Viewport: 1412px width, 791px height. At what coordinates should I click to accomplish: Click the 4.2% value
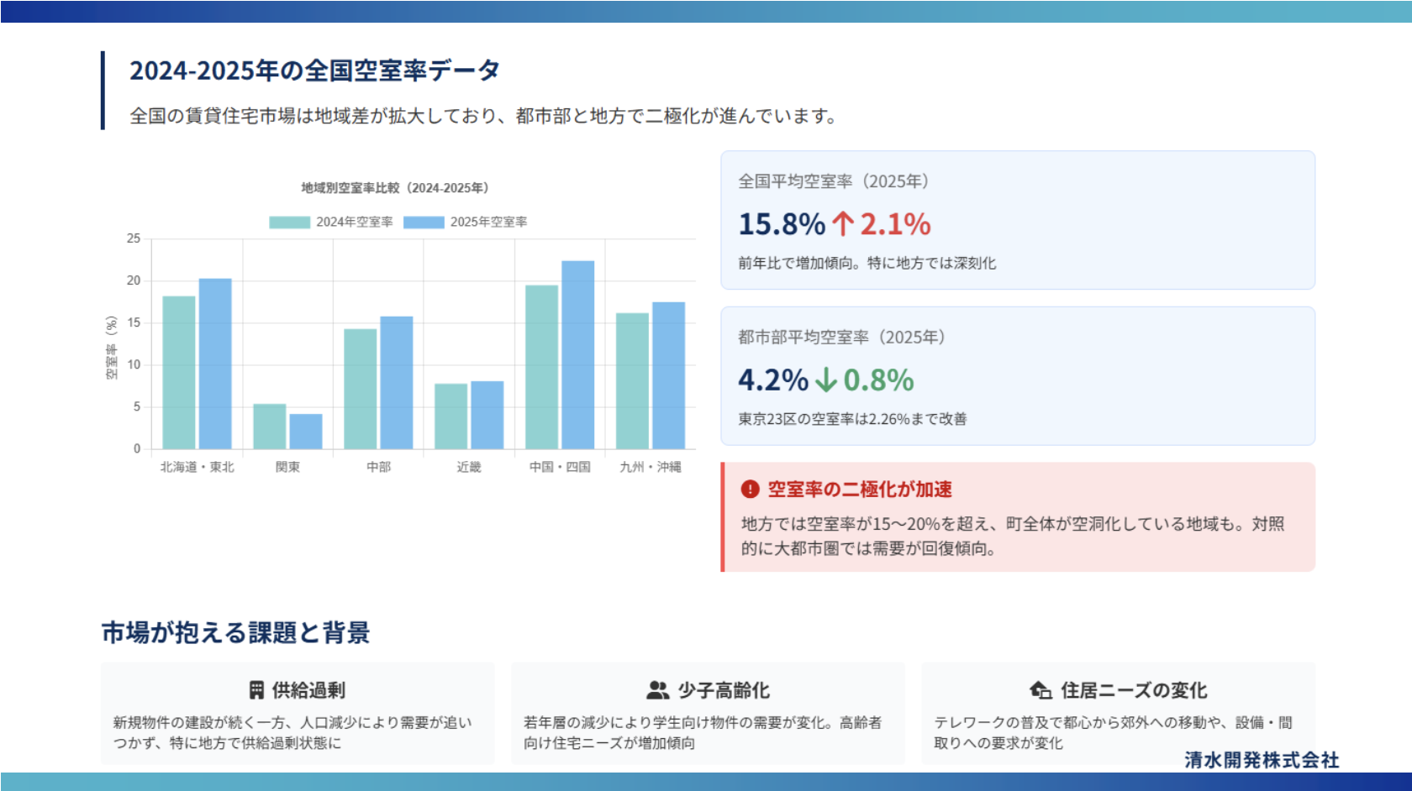click(773, 380)
